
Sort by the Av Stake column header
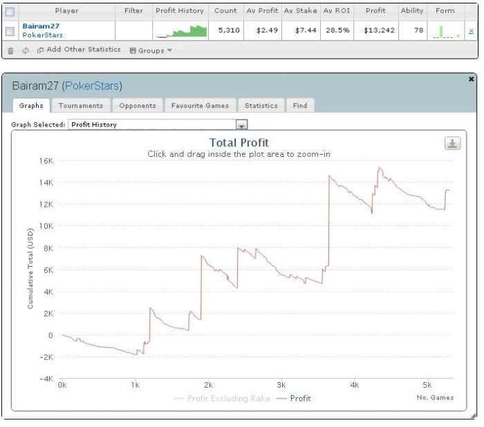pyautogui.click(x=301, y=11)
